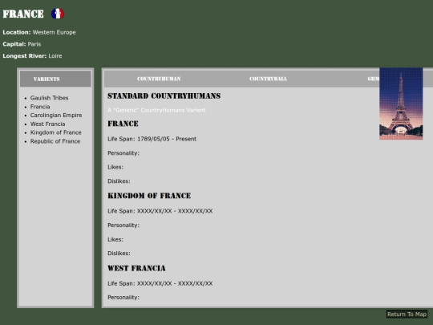Click the Kingdom of France section heading
This screenshot has width=433, height=325.
(x=149, y=196)
